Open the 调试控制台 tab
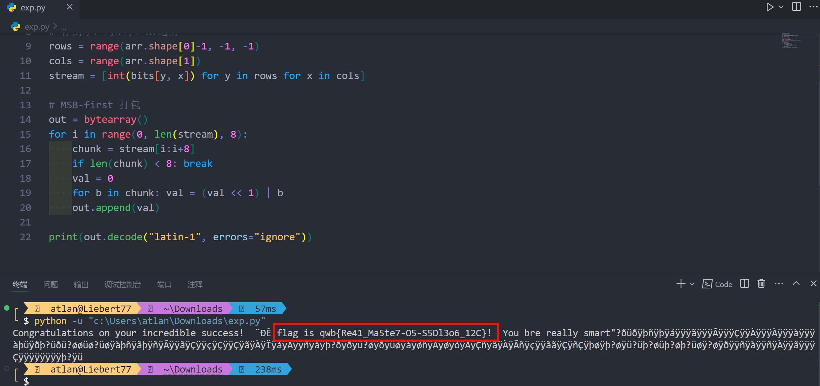Image resolution: width=820 pixels, height=386 pixels. [x=123, y=284]
